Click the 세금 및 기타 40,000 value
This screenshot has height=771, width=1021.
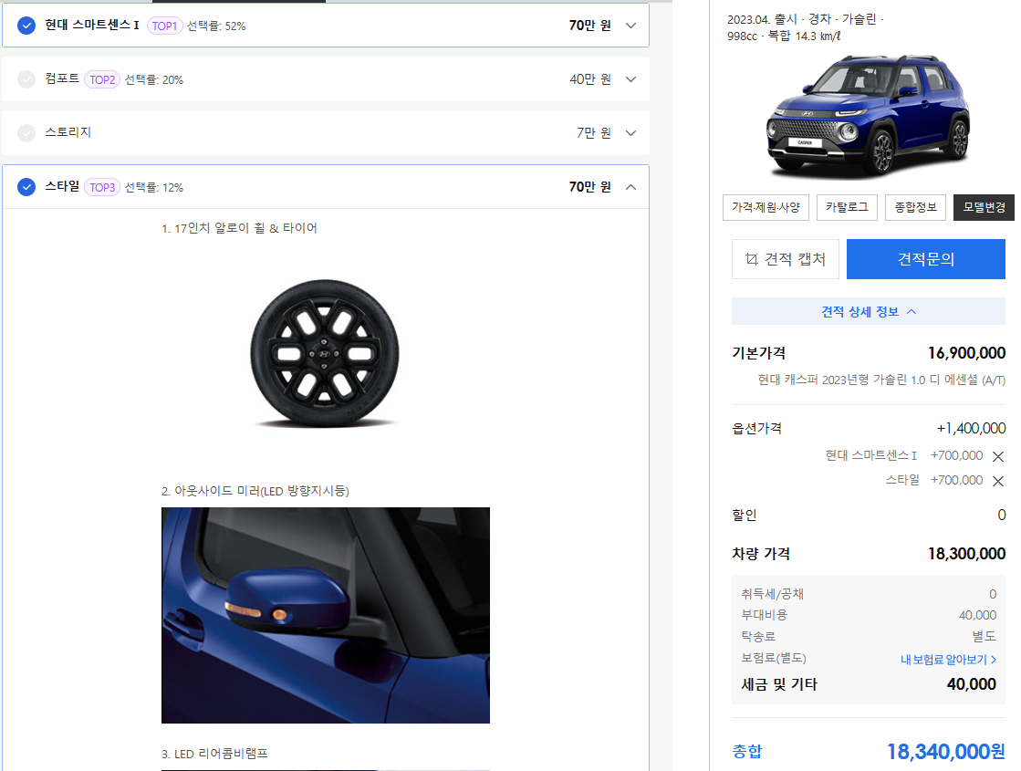971,683
